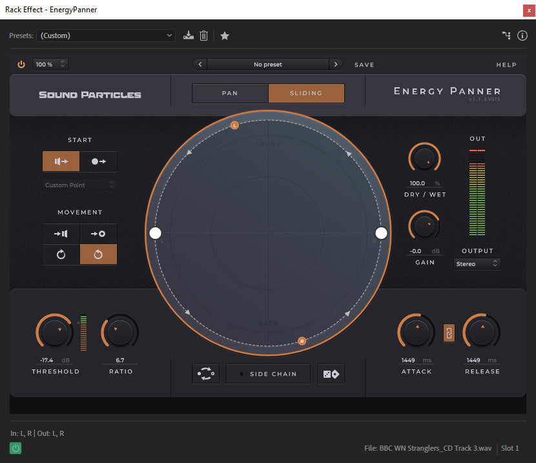Save the current preset with download icon
The height and width of the screenshot is (463, 536).
click(x=189, y=36)
